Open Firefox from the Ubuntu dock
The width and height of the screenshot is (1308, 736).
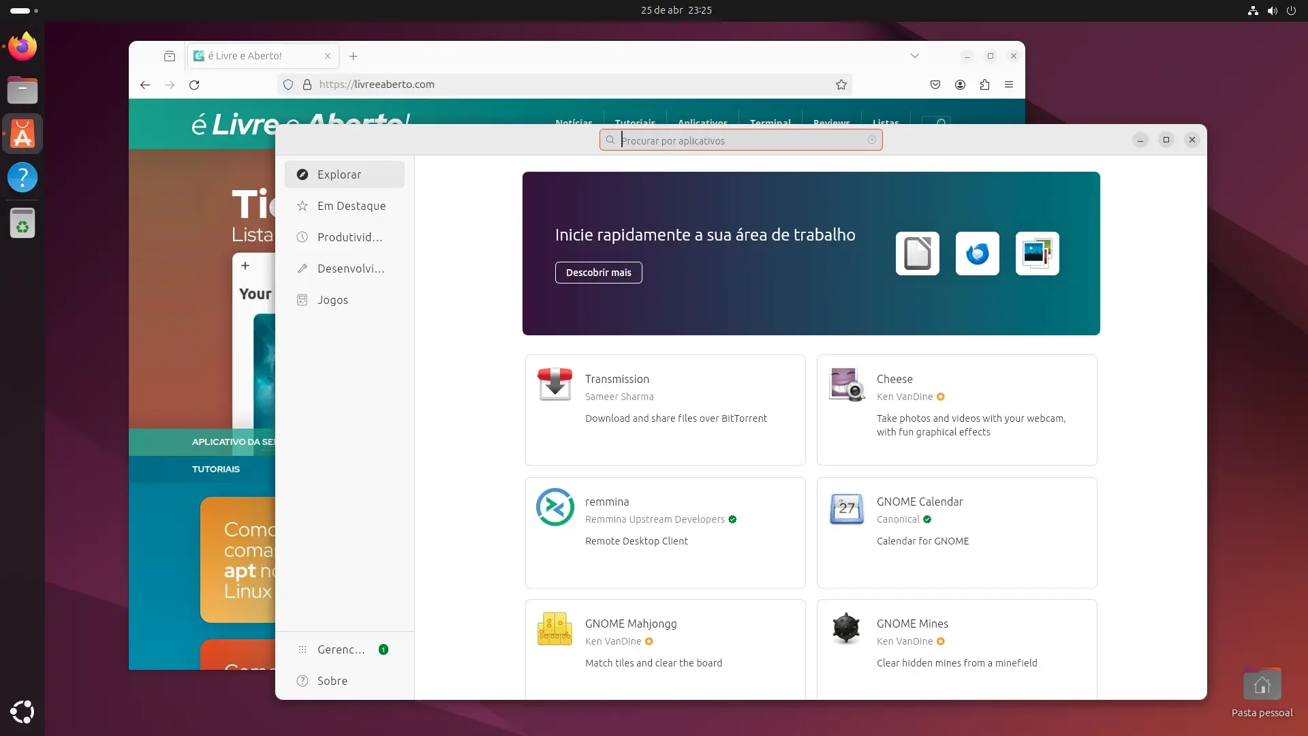coord(22,46)
